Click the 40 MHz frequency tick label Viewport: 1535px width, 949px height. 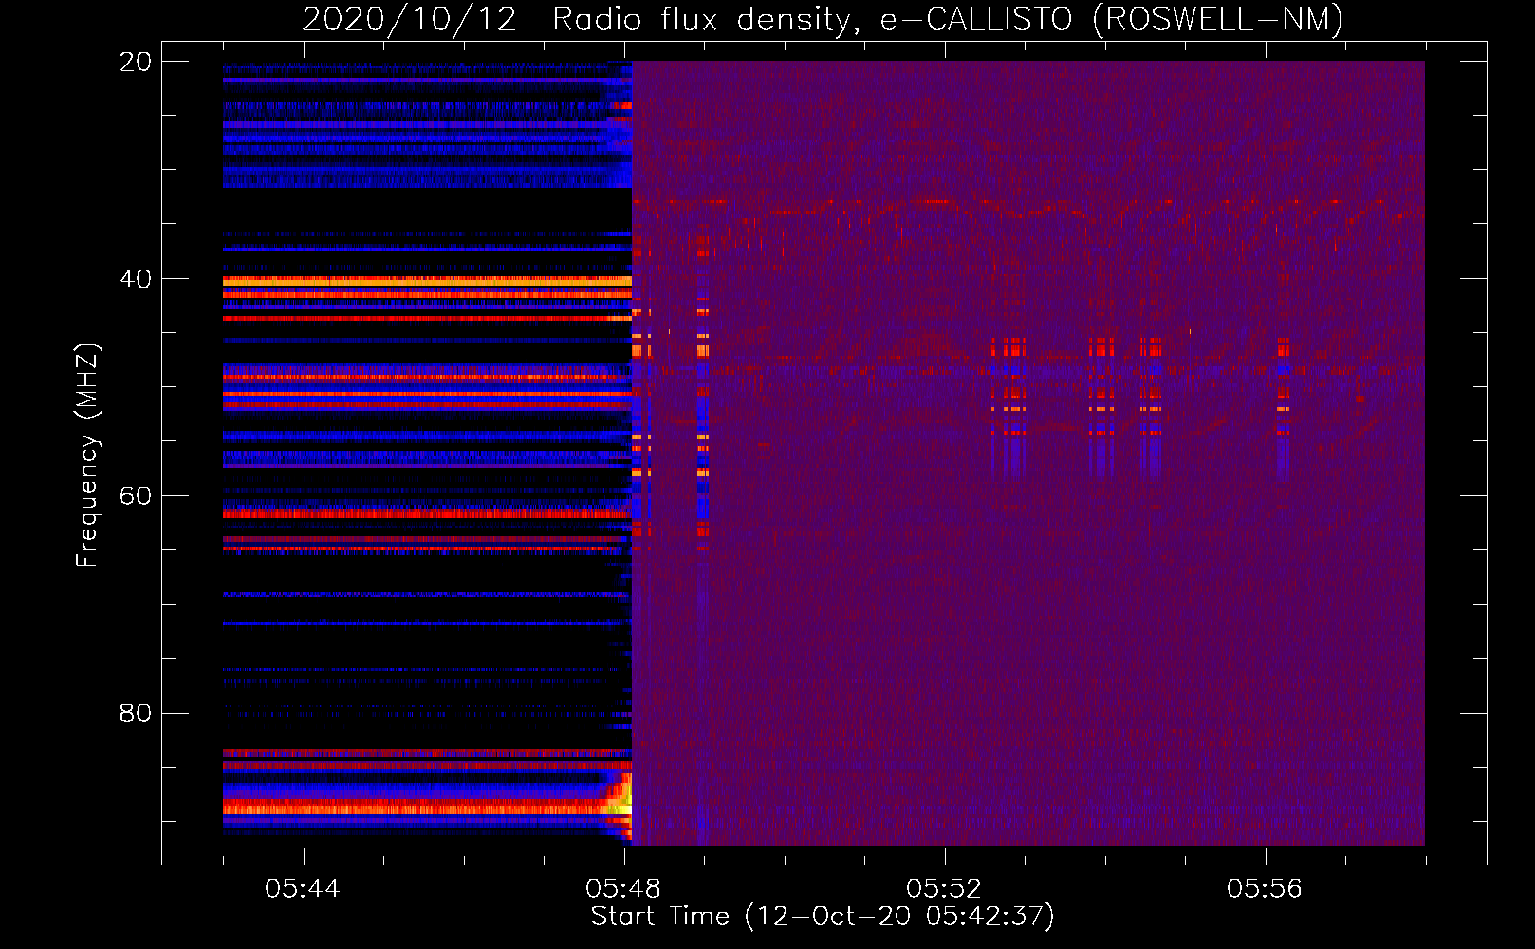136,279
